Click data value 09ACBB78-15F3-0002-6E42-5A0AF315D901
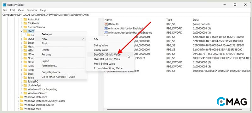Image resolution: width=252 pixels, height=113 pixels. point(219,54)
